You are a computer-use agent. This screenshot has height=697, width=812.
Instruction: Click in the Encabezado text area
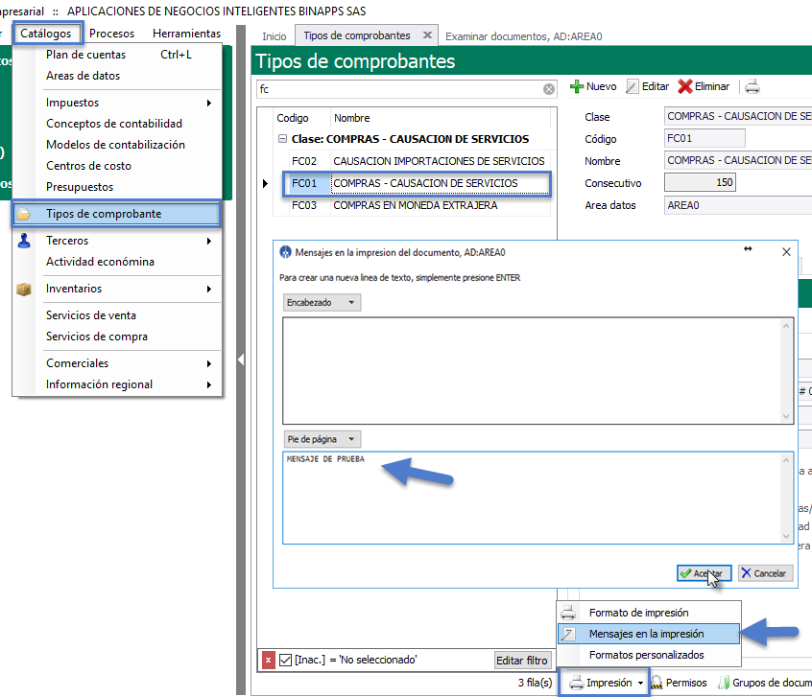coord(534,371)
